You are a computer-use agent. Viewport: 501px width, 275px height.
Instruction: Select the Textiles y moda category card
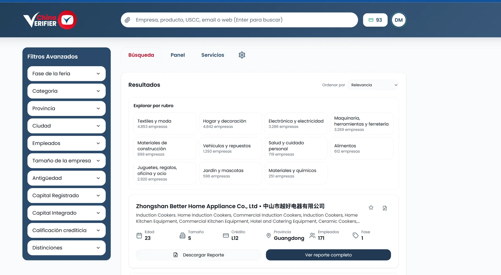tap(165, 124)
